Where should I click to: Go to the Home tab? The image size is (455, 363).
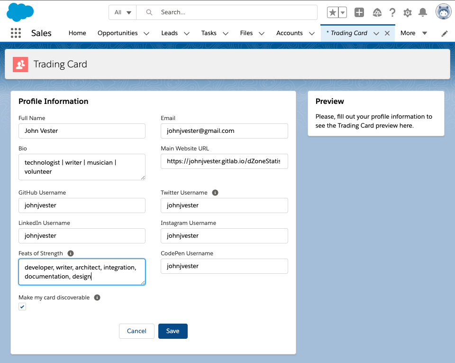click(x=77, y=33)
